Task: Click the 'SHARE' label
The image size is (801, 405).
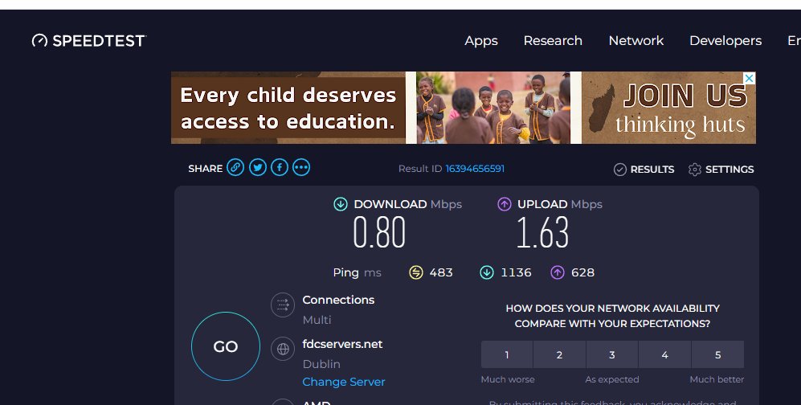Action: (x=206, y=169)
